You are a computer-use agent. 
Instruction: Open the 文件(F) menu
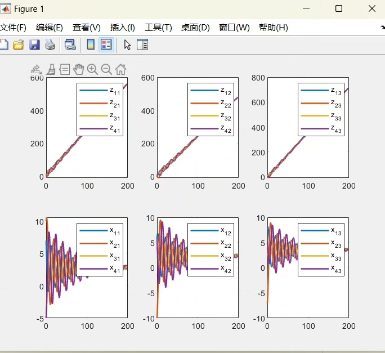[13, 27]
